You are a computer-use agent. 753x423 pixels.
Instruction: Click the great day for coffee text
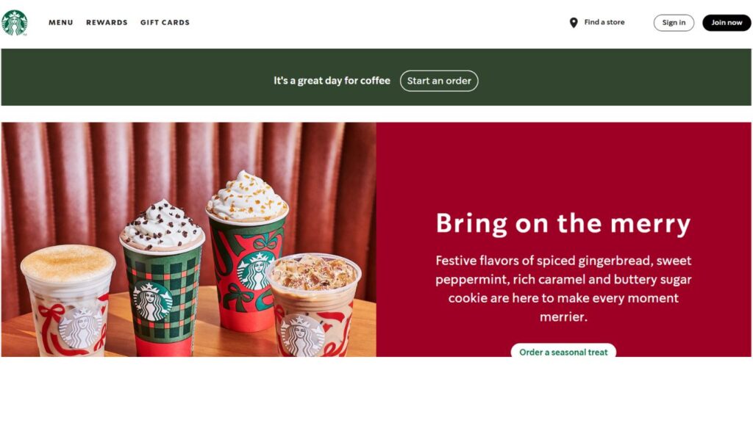pos(332,81)
